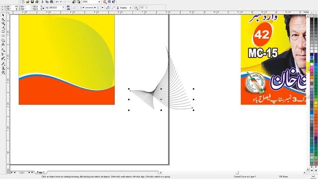The height and width of the screenshot is (179, 318).
Task: Select the Rectangle tool
Action: pyautogui.click(x=3, y=32)
